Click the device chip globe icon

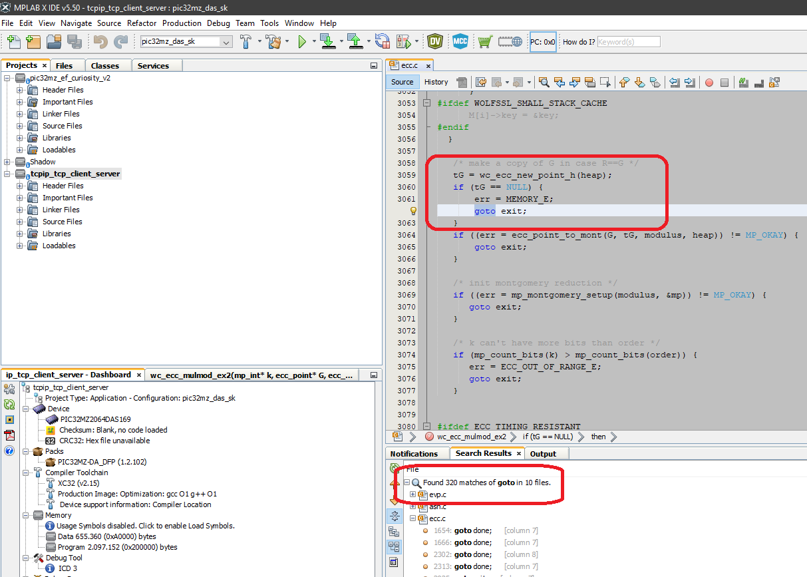coord(510,42)
